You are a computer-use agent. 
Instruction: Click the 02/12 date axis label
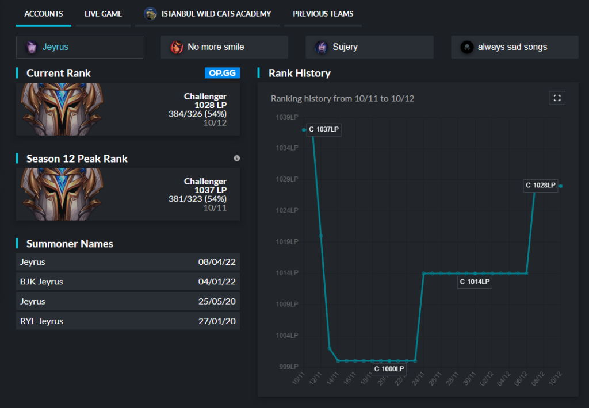487,378
